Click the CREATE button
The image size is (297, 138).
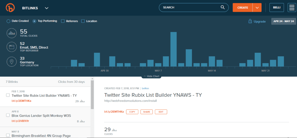(243, 8)
